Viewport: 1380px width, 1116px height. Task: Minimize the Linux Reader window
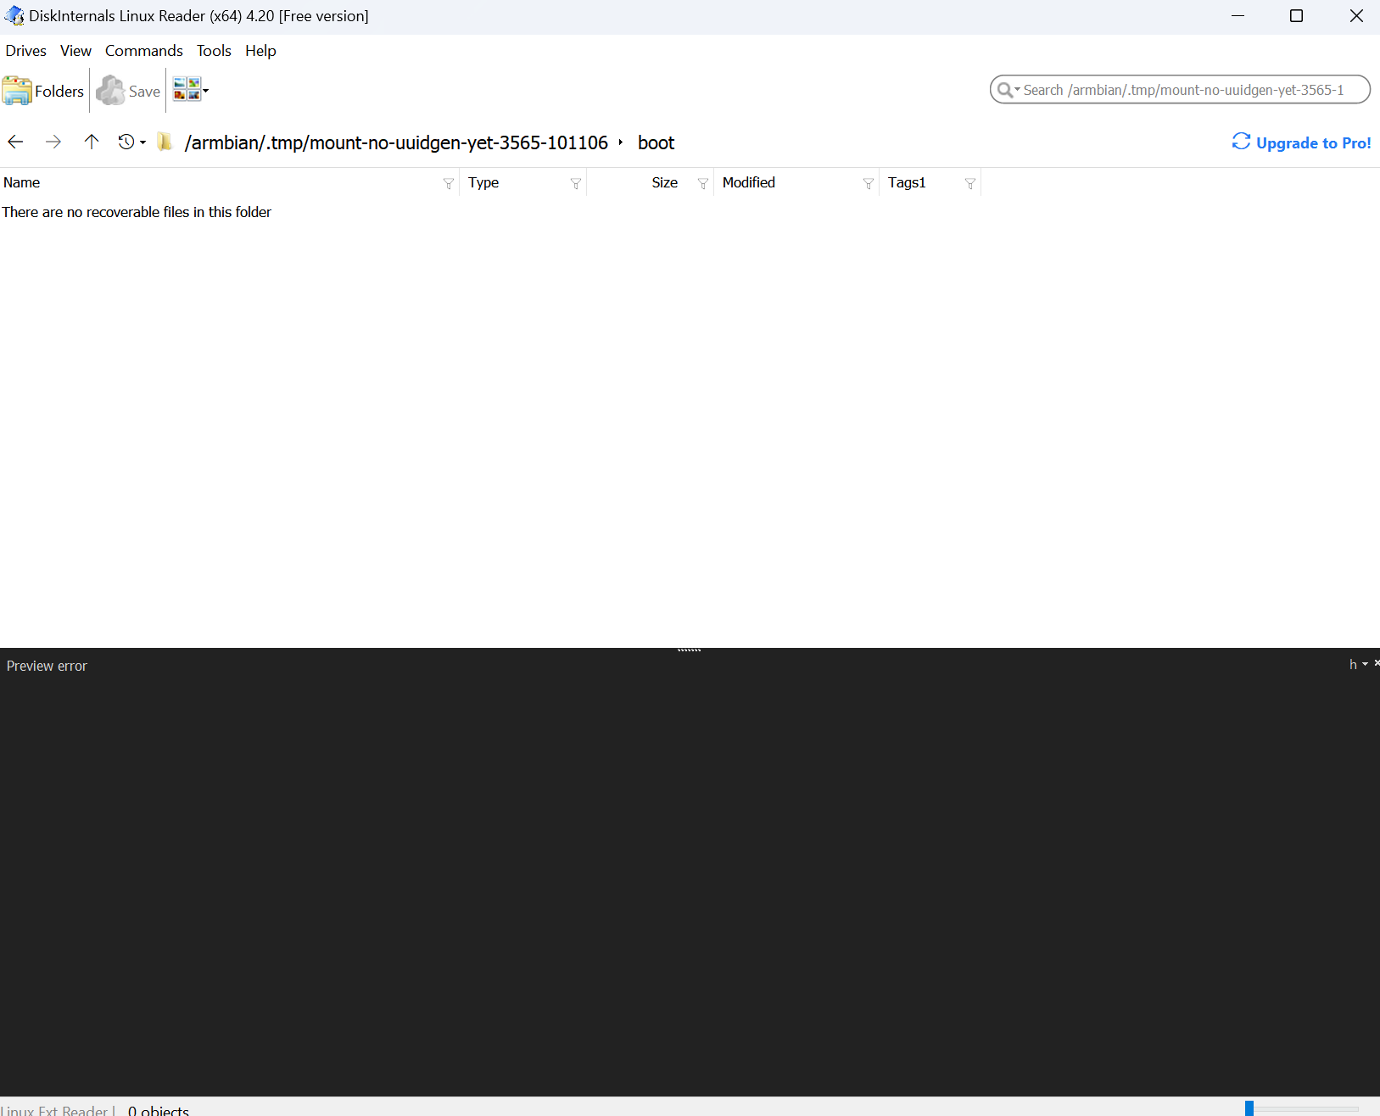pyautogui.click(x=1238, y=16)
